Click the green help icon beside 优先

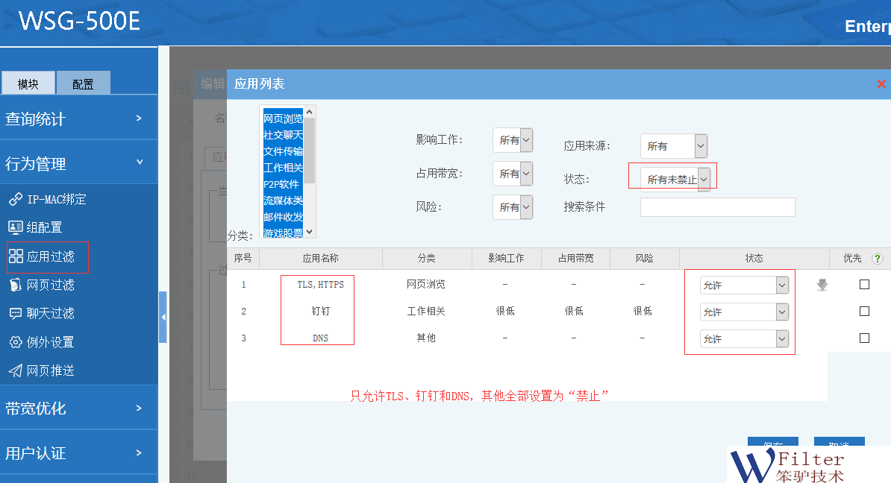pos(877,259)
